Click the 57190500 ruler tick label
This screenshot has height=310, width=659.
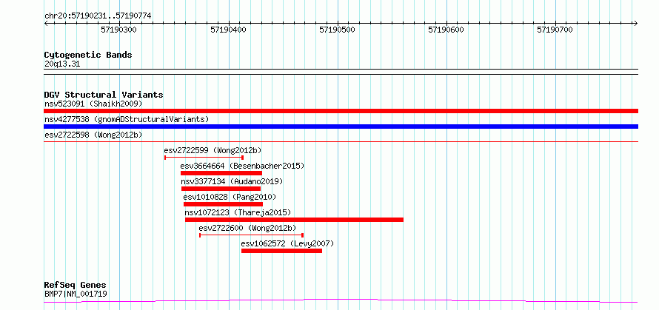coord(337,30)
